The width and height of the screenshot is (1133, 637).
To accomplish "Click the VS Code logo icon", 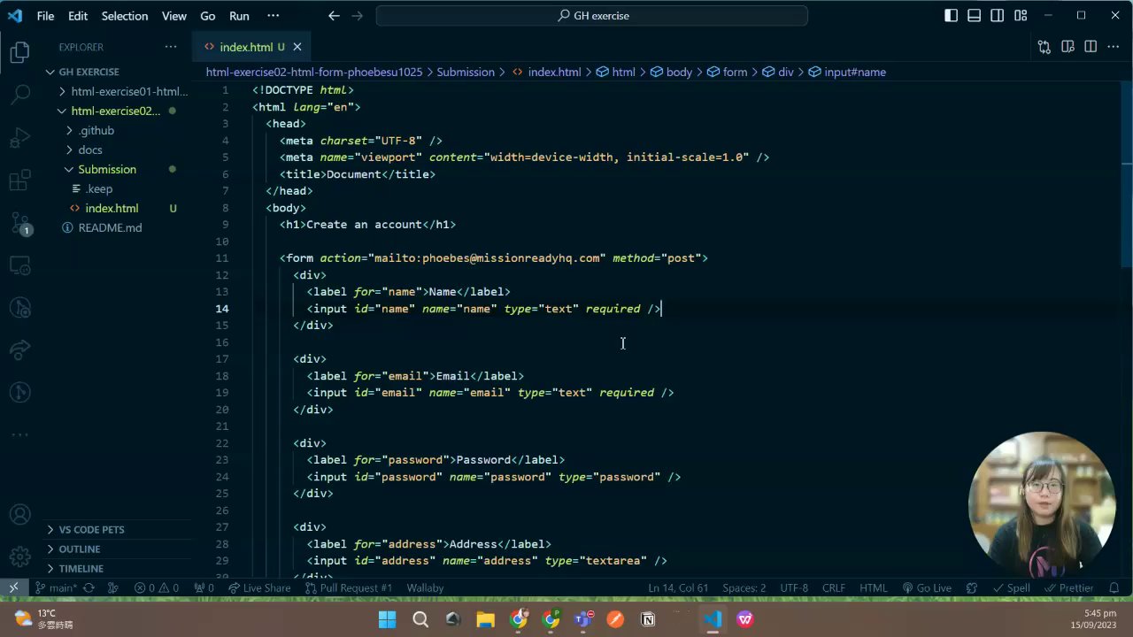I will (14, 15).
